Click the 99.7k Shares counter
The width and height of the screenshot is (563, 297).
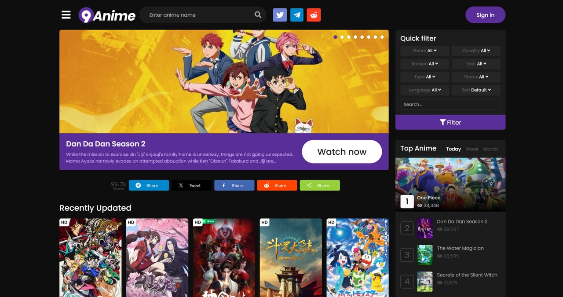[118, 185]
